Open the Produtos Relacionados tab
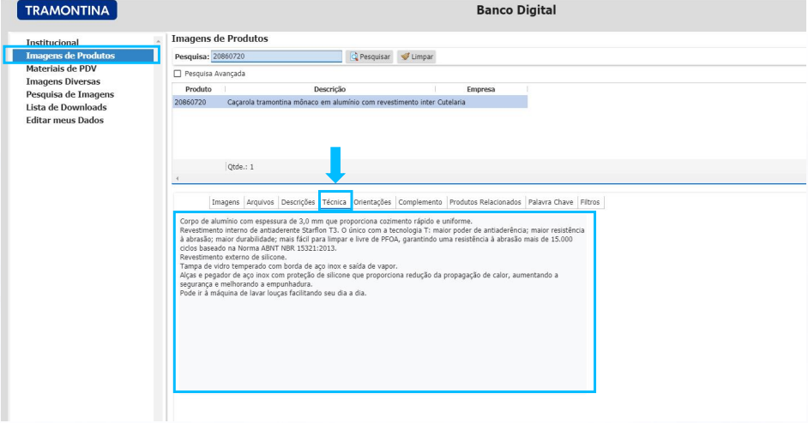The image size is (808, 423). pyautogui.click(x=485, y=202)
